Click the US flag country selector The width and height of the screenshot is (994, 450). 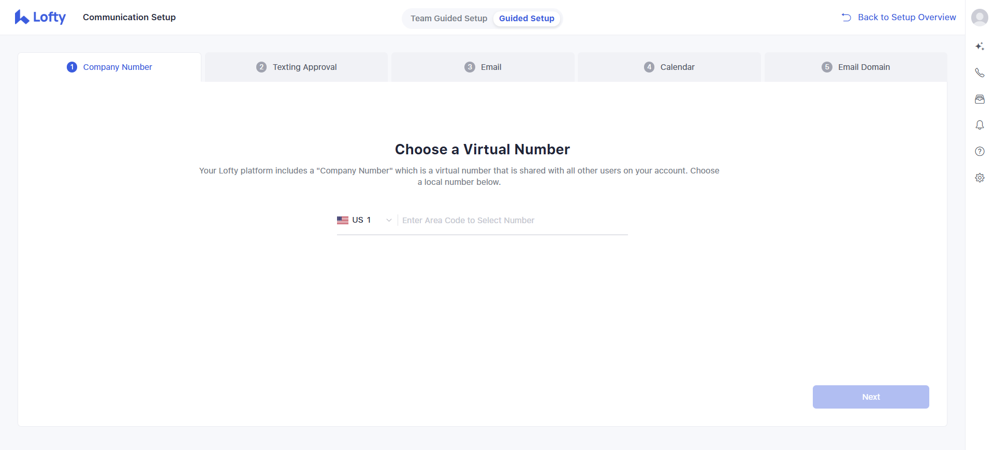pyautogui.click(x=343, y=221)
